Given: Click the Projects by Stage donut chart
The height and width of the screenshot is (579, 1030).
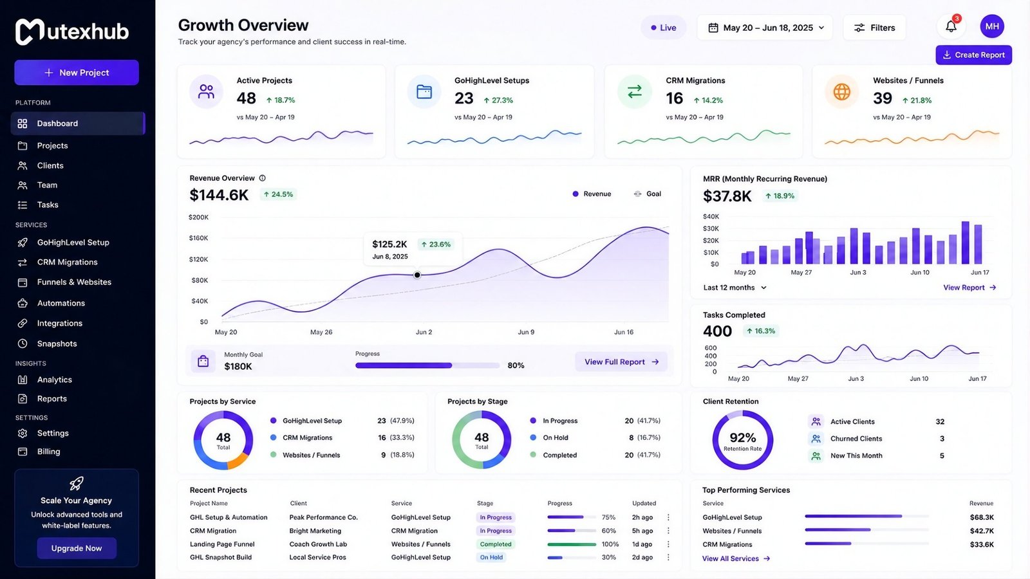Looking at the screenshot, I should (x=482, y=440).
